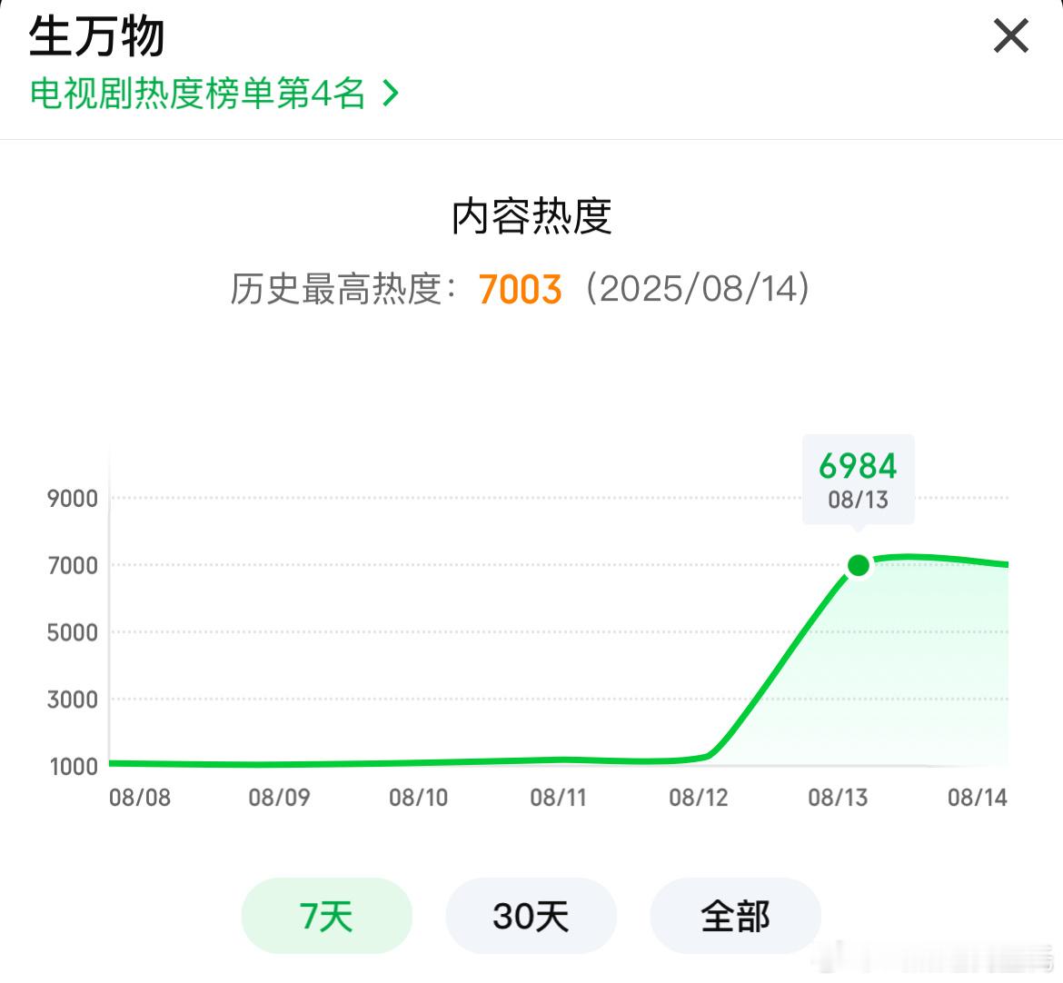Click the 08/09 x-axis label
This screenshot has height=983, width=1063.
coord(279,798)
